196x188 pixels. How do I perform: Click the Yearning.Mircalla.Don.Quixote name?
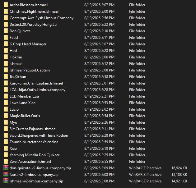[35, 155]
